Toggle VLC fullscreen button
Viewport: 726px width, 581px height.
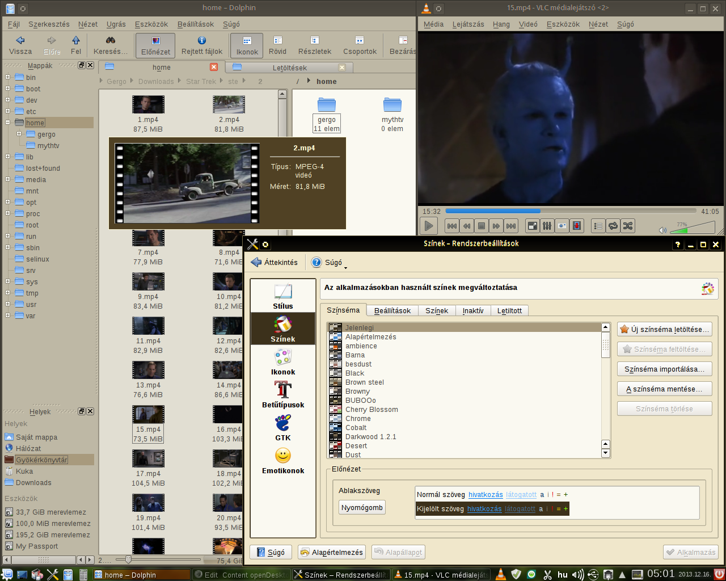tap(533, 226)
